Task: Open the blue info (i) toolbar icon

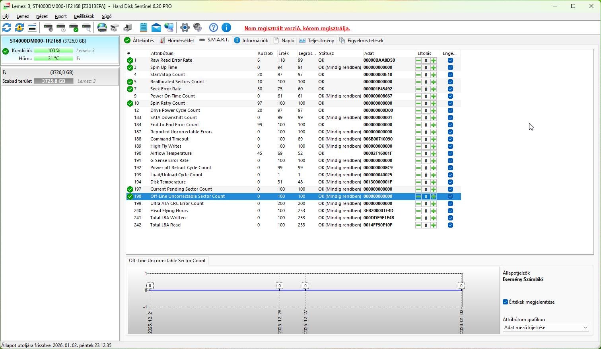Action: (x=226, y=27)
